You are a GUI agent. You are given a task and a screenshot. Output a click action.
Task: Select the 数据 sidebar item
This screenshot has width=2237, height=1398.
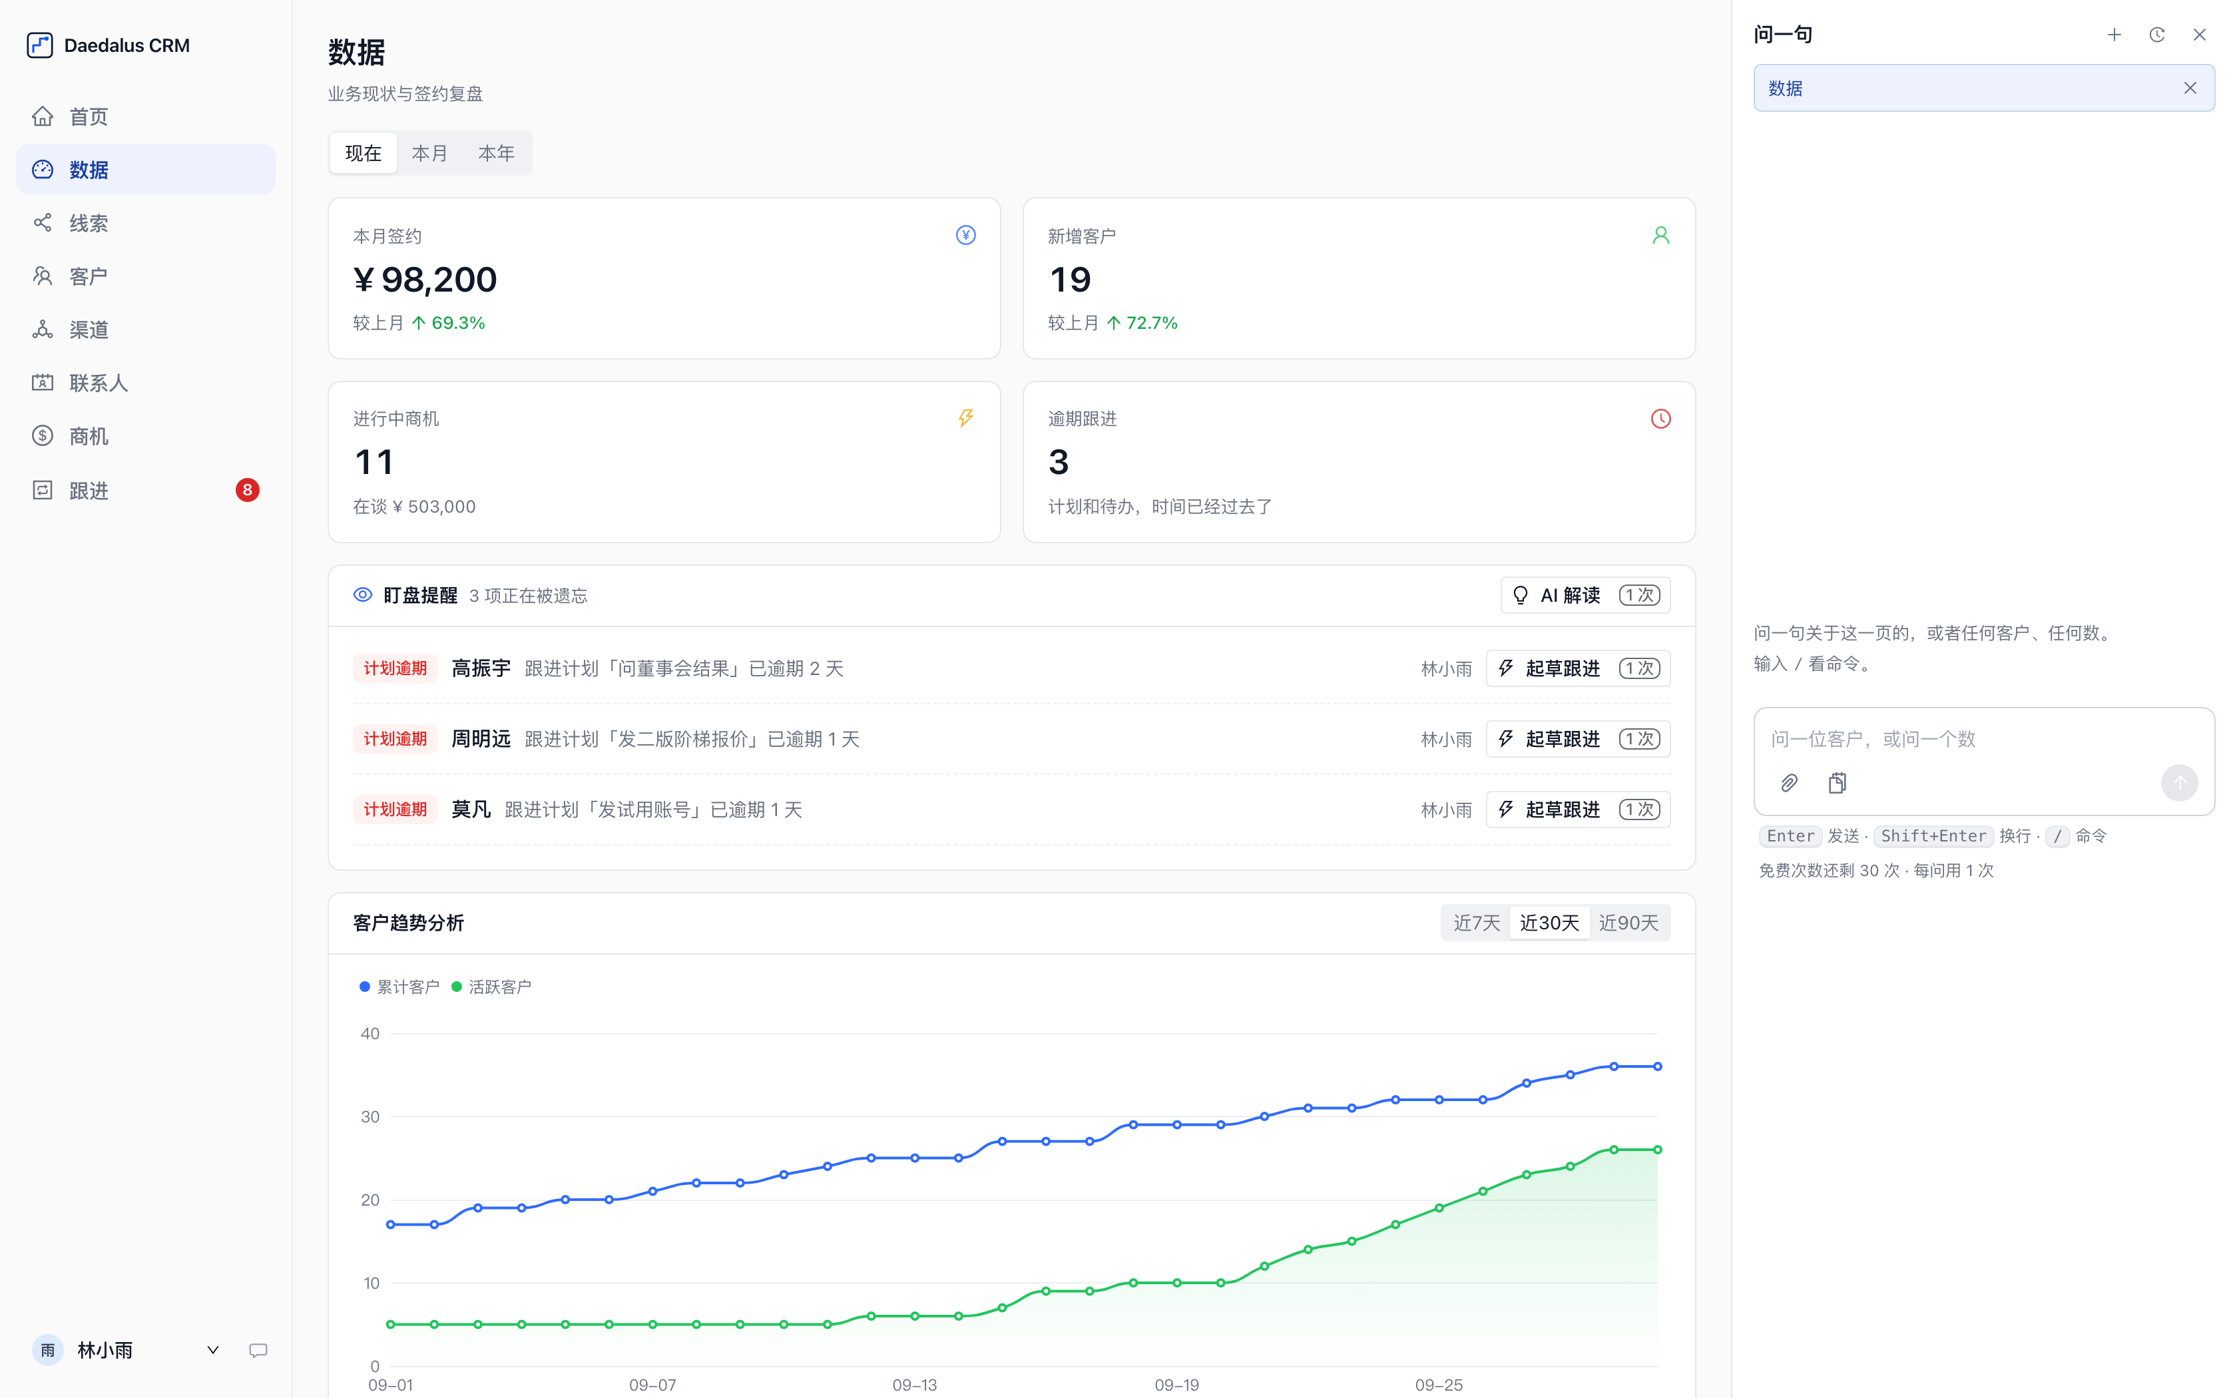tap(145, 169)
